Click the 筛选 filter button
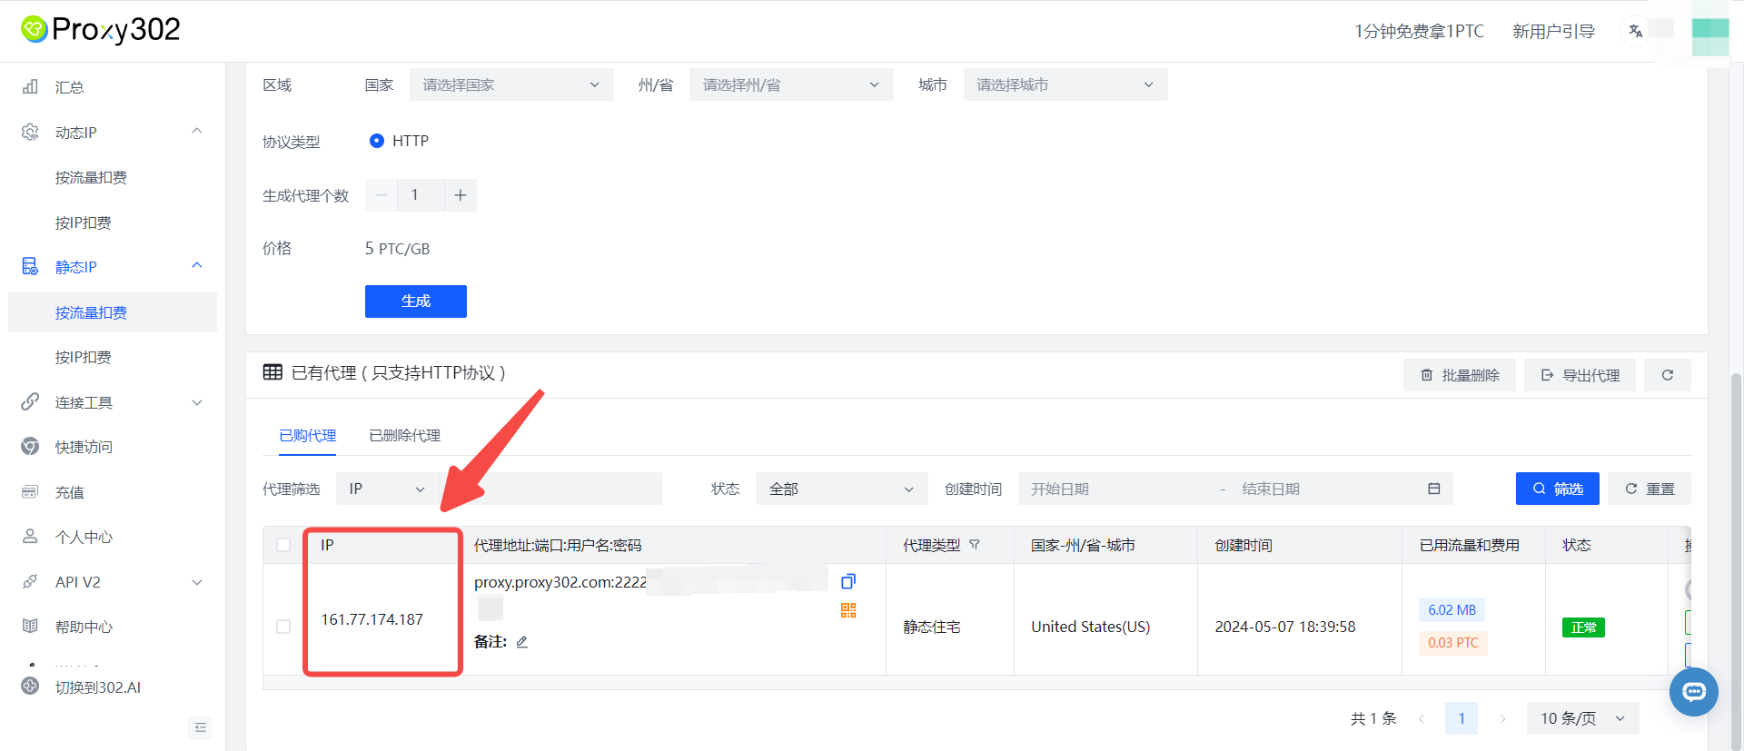The width and height of the screenshot is (1744, 751). click(1558, 489)
